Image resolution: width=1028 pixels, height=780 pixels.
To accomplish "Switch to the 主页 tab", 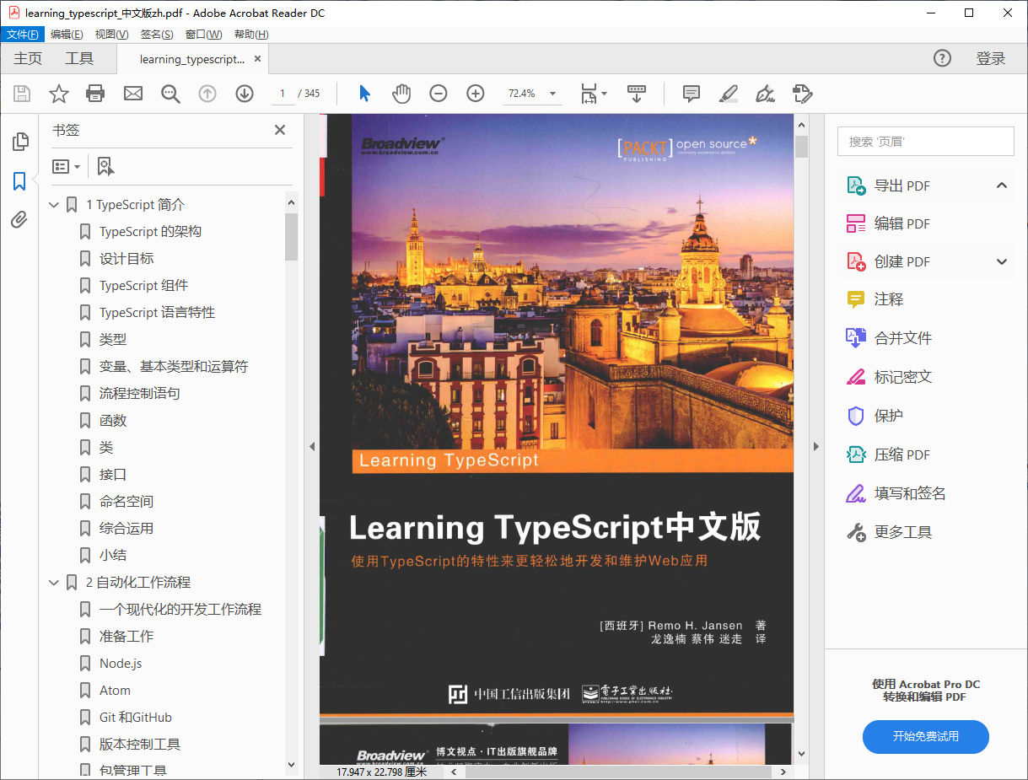I will click(28, 58).
